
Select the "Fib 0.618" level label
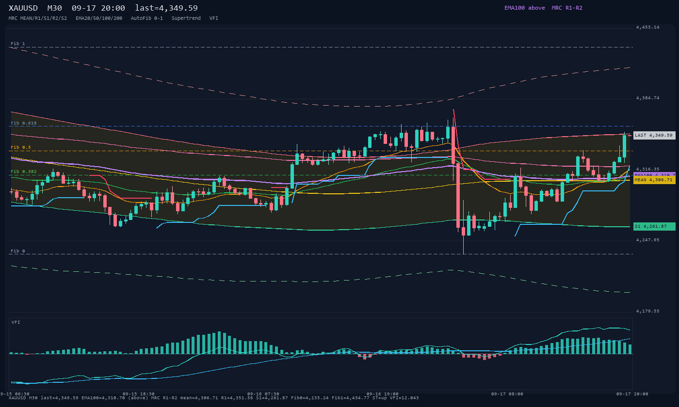click(24, 123)
